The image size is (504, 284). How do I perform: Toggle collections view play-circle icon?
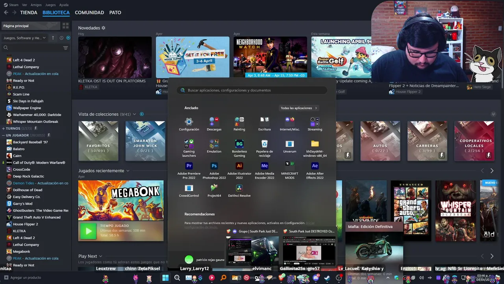pos(142,114)
